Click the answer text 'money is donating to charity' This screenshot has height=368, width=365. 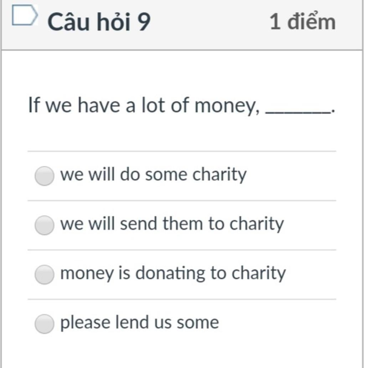pos(173,273)
